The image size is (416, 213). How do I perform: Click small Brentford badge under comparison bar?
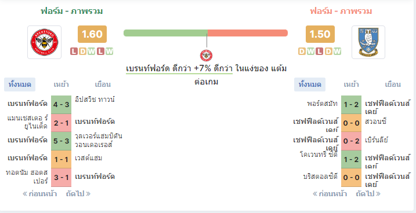point(206,56)
